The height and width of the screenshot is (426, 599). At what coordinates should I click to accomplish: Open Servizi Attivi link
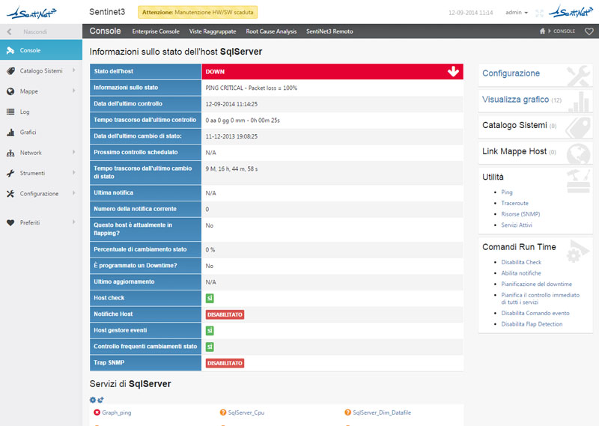(x=517, y=225)
